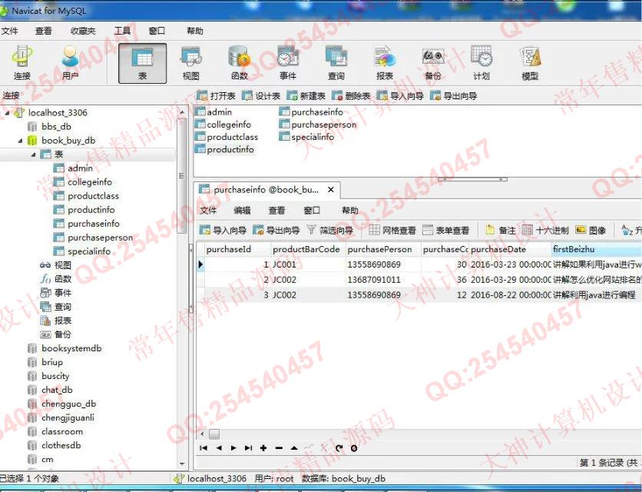Click 设计表 (Design Table) button

pyautogui.click(x=261, y=96)
